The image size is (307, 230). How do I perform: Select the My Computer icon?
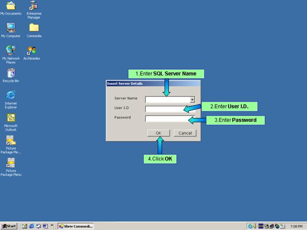tap(11, 28)
